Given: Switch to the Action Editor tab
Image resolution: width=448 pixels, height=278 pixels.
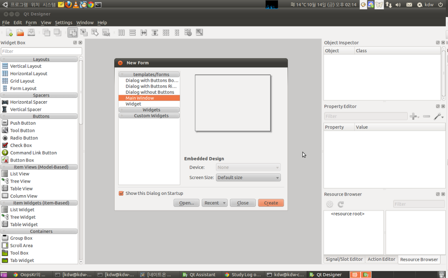Looking at the screenshot, I should (381, 259).
